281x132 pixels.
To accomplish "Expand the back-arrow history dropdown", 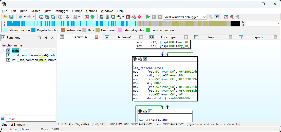I will [x=25, y=17].
